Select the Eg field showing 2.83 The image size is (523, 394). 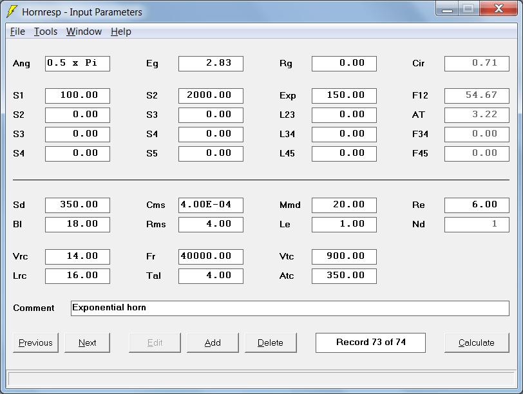pos(211,64)
